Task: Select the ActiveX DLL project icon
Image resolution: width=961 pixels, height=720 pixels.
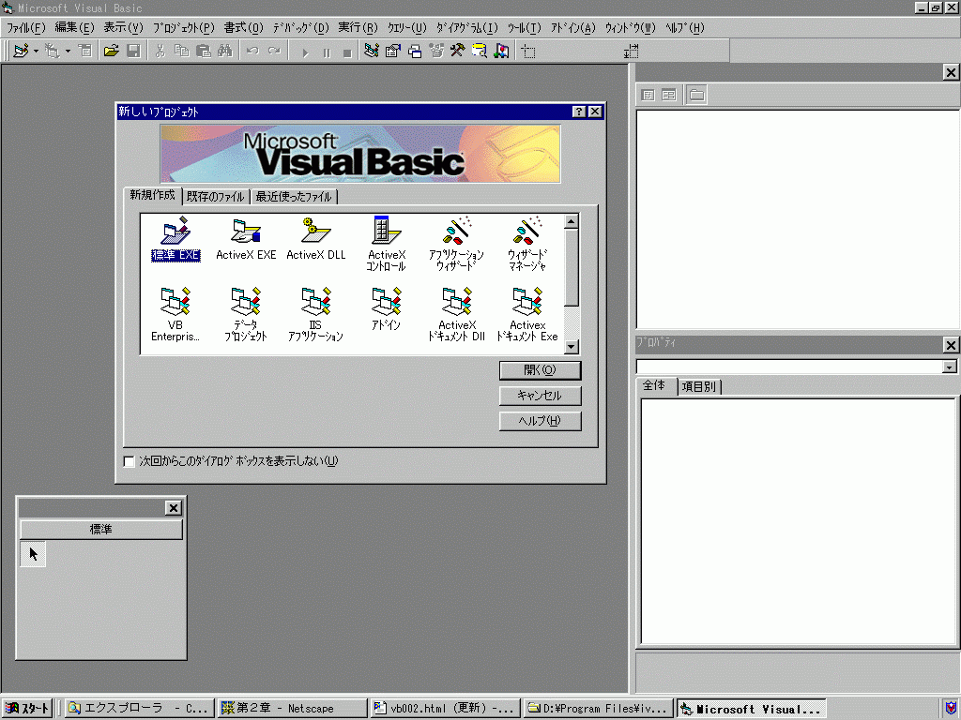Action: [x=316, y=239]
